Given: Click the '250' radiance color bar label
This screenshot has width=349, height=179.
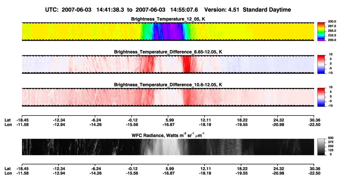Looking at the screenshot, I should [x=331, y=146].
